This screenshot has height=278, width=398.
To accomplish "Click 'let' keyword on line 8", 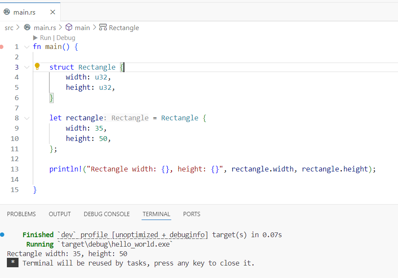I will (56, 118).
